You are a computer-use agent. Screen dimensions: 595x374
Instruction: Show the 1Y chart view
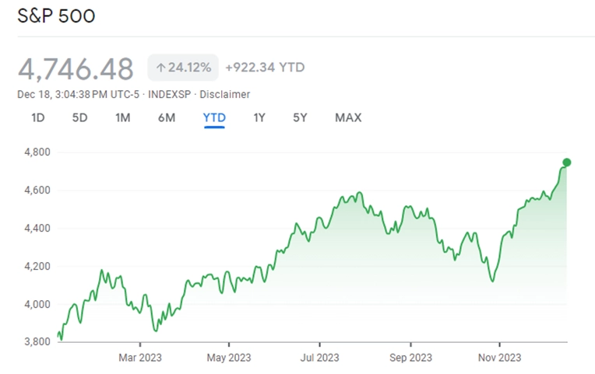(x=259, y=118)
